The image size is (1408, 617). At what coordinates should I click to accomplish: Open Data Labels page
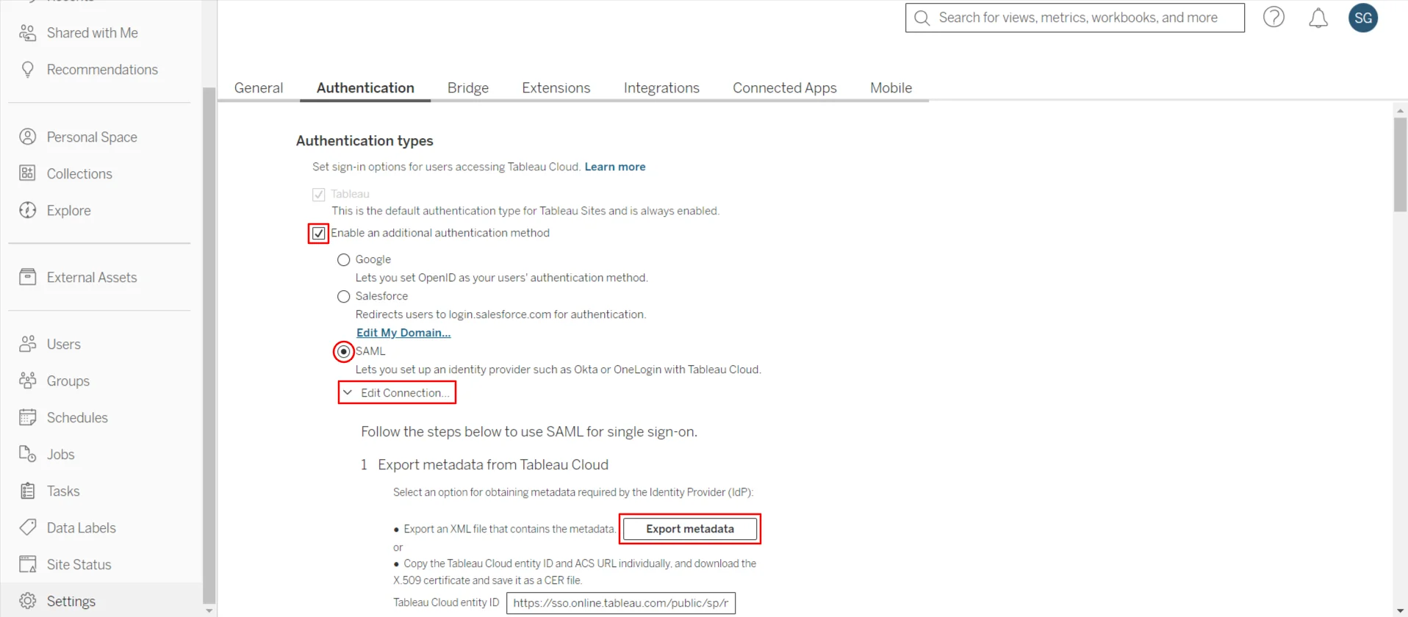[x=81, y=527]
